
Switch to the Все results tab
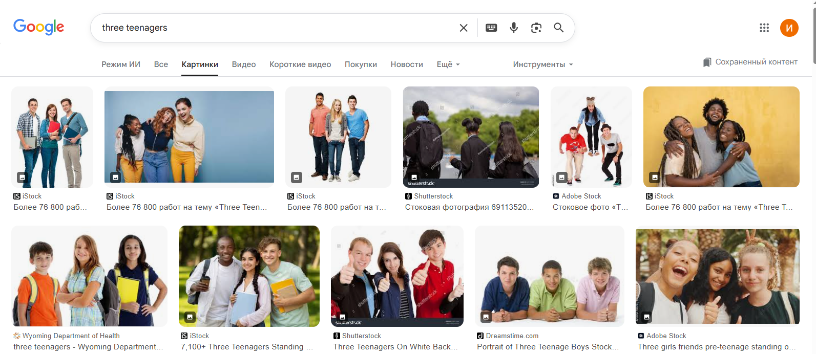[x=161, y=64]
